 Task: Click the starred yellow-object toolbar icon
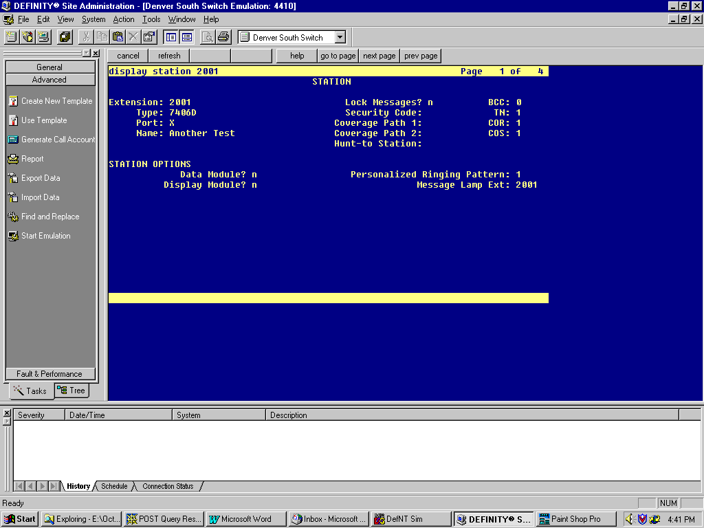click(x=27, y=37)
